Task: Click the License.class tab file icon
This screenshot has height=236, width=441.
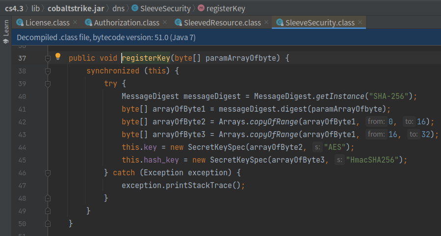Action: tap(20, 23)
